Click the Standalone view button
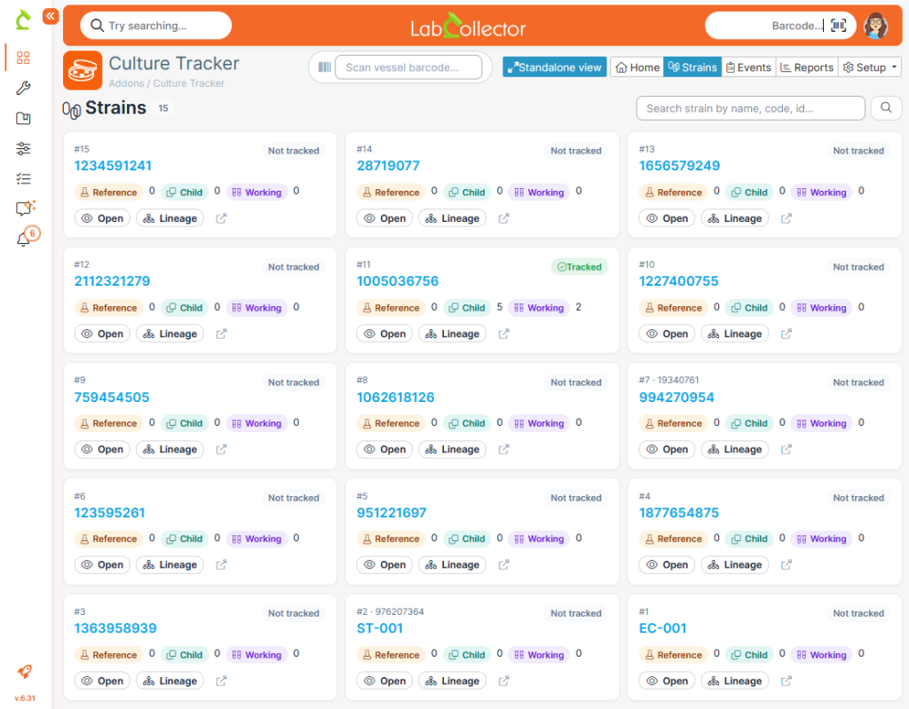 554,67
